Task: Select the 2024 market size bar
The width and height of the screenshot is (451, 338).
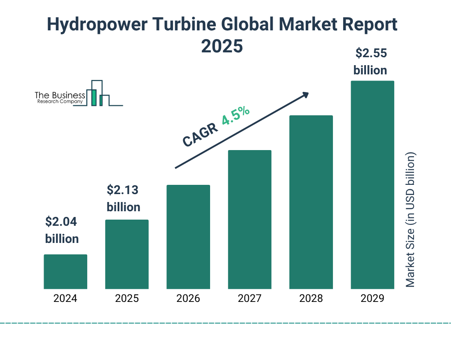Action: pyautogui.click(x=65, y=272)
